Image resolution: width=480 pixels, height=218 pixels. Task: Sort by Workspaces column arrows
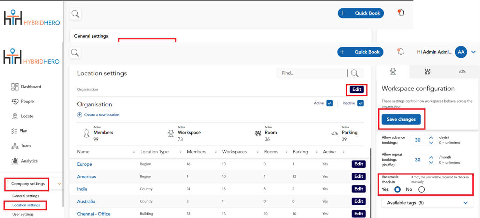257,152
